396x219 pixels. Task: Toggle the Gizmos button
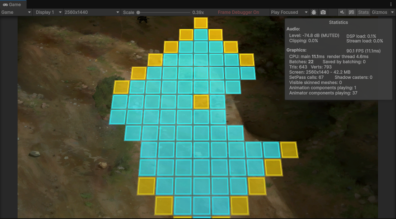click(x=379, y=12)
